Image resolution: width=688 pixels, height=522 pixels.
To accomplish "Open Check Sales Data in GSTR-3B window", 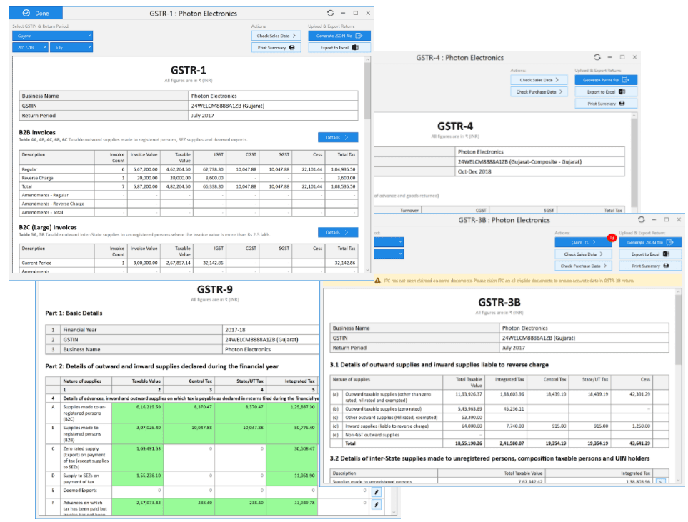I will pos(583,254).
